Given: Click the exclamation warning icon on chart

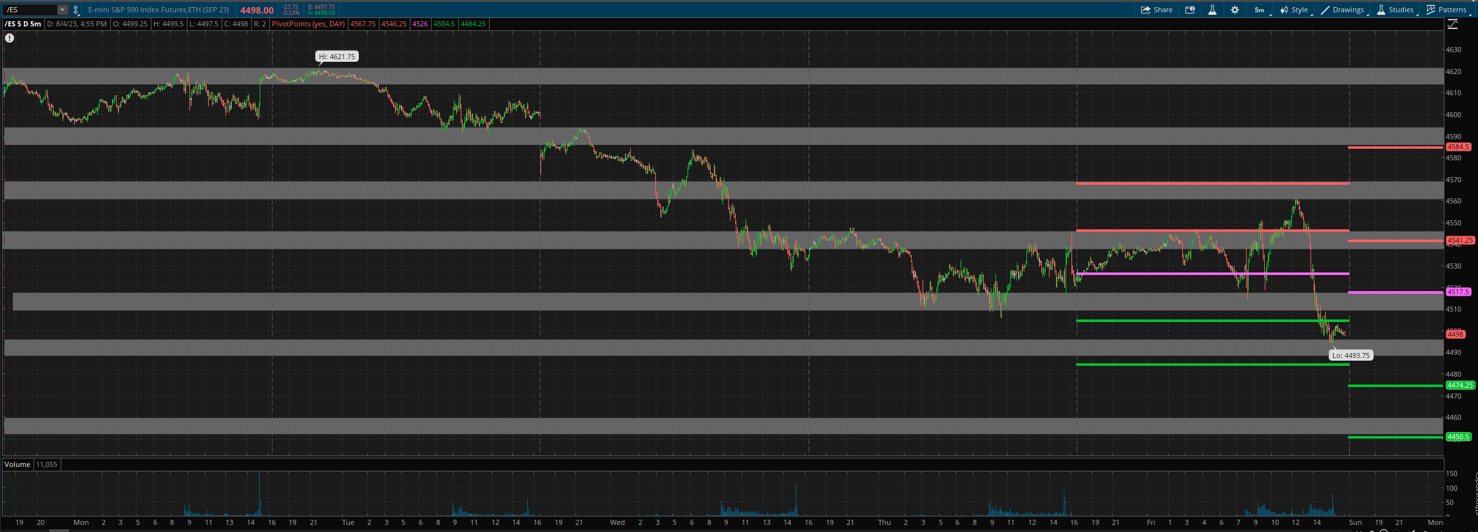Looking at the screenshot, I should tap(10, 38).
